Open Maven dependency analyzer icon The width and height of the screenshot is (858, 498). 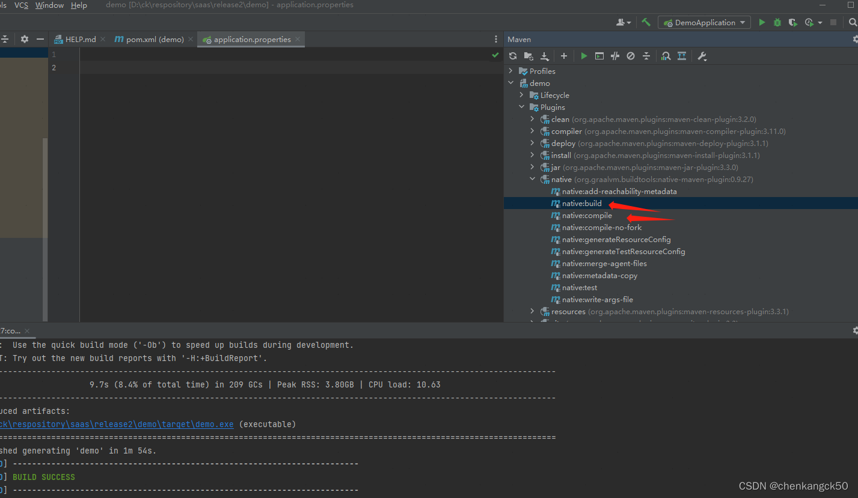(666, 56)
